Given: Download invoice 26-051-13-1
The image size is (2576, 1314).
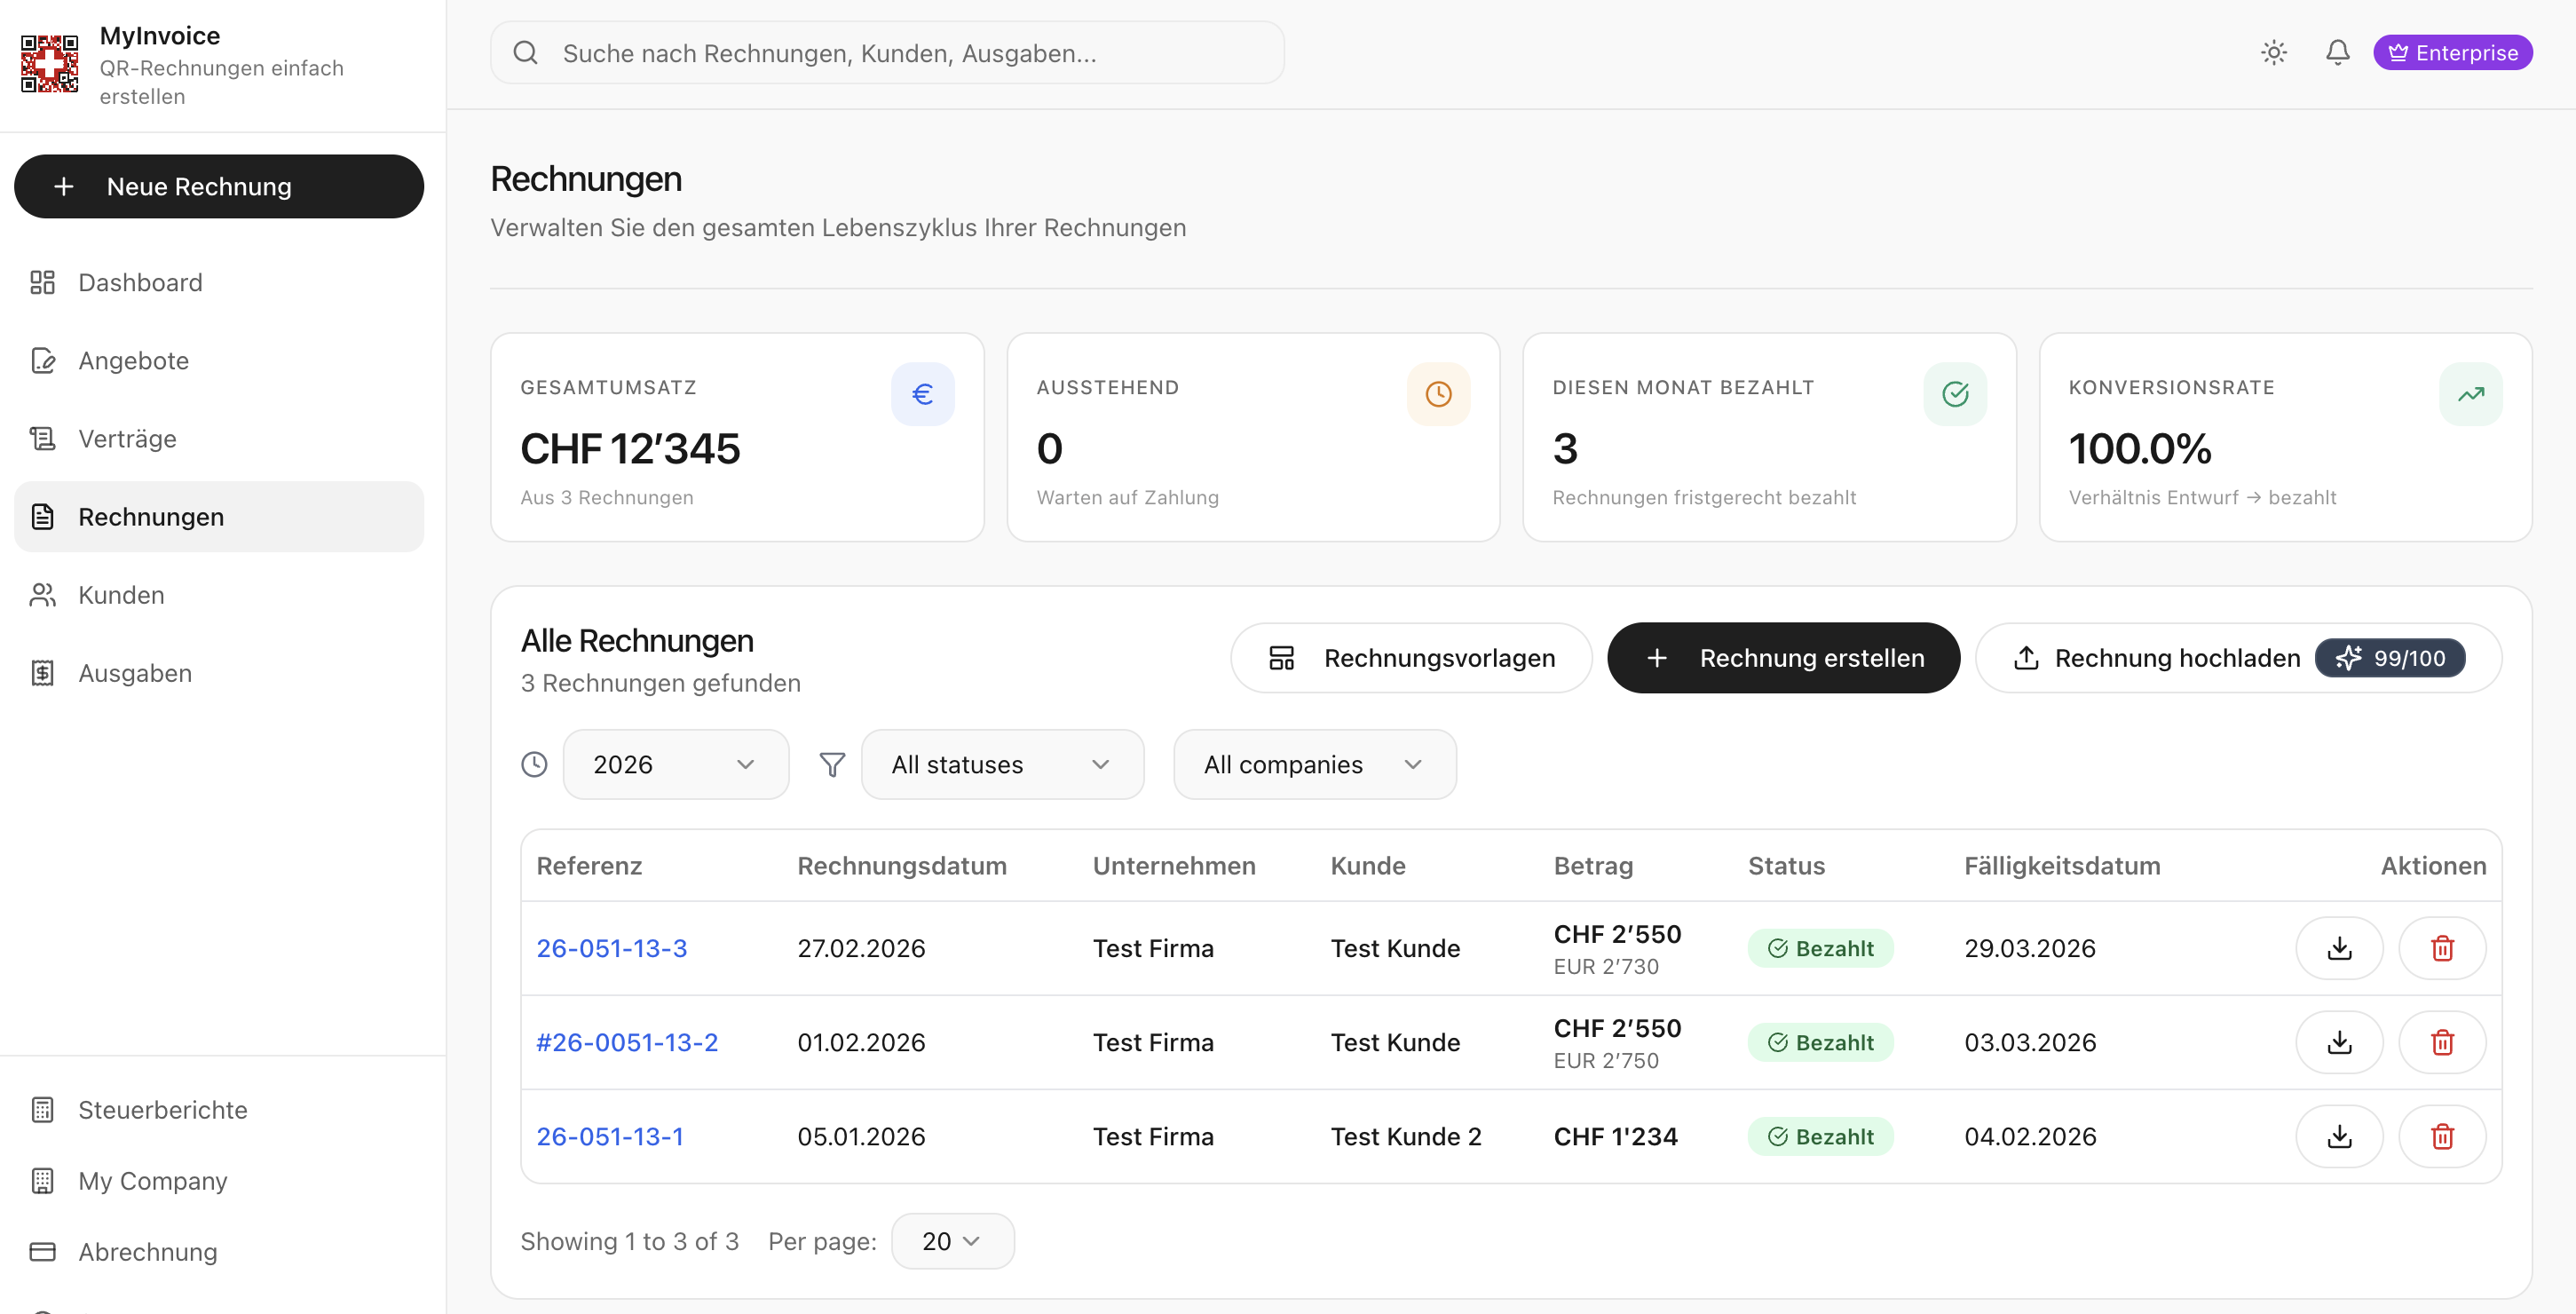Looking at the screenshot, I should [x=2338, y=1136].
